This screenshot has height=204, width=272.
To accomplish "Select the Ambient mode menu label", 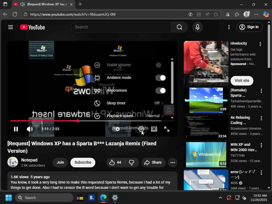I will [x=119, y=78].
